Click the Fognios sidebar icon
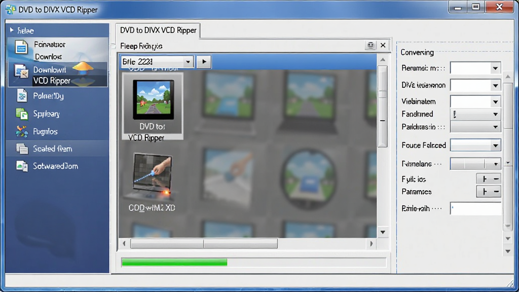519x292 pixels. [x=22, y=131]
